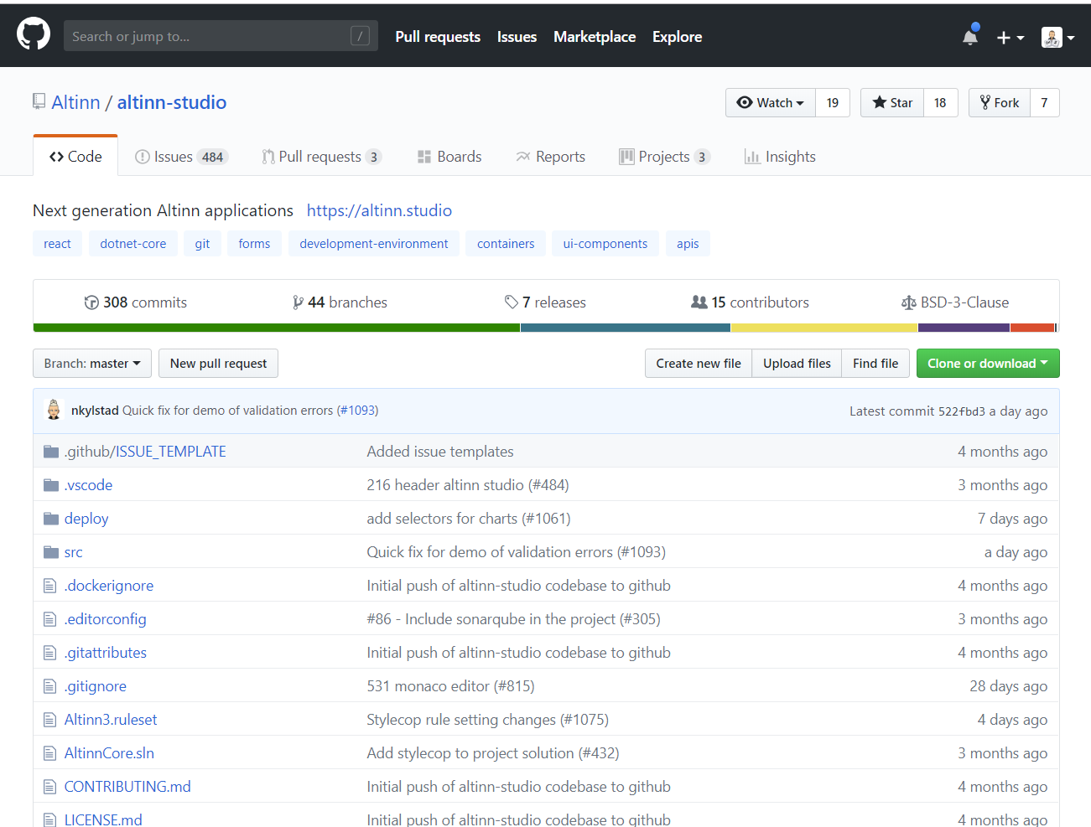Click the contributors people icon

[699, 302]
